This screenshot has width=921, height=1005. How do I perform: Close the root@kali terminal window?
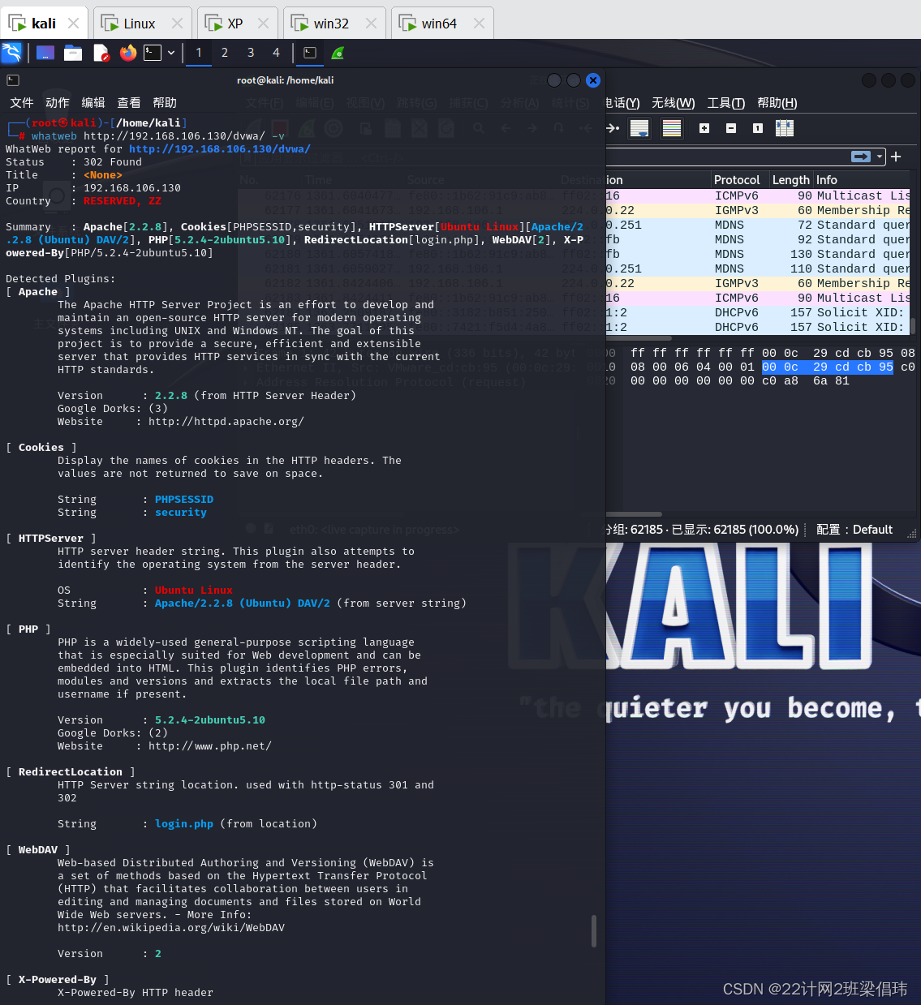[593, 80]
